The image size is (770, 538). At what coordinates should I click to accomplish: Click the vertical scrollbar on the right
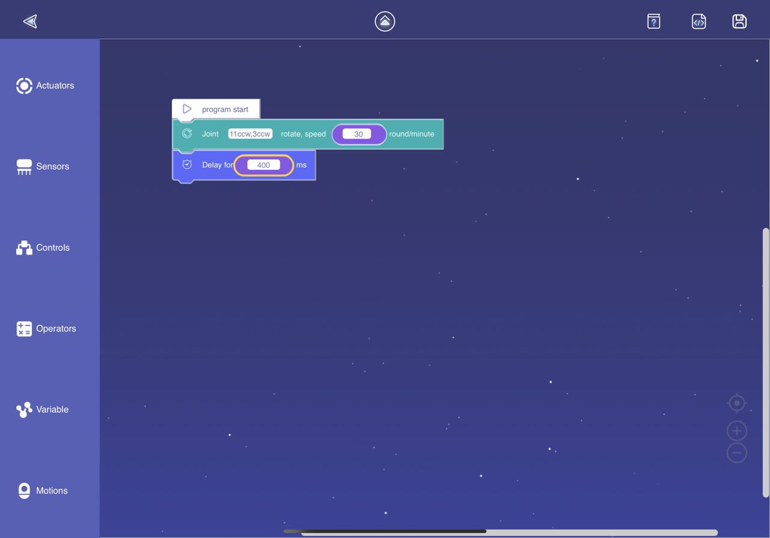[765, 361]
